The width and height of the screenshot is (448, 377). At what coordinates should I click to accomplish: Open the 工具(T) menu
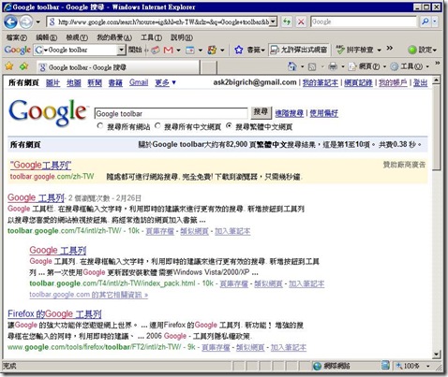pos(151,37)
